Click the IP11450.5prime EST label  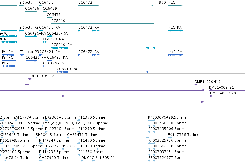coord(91,140)
